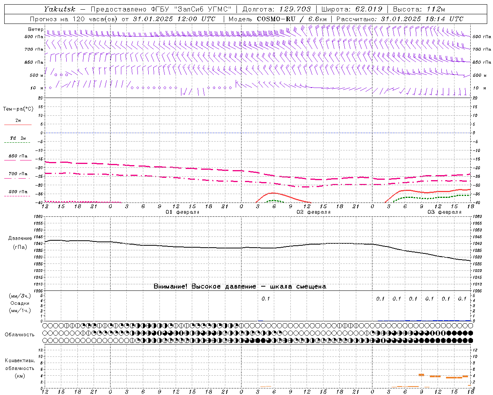
Task: Click the (гПа) unit label under Давление
Action: point(20,247)
